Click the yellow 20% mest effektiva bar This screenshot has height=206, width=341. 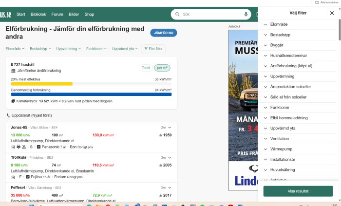coord(41,84)
